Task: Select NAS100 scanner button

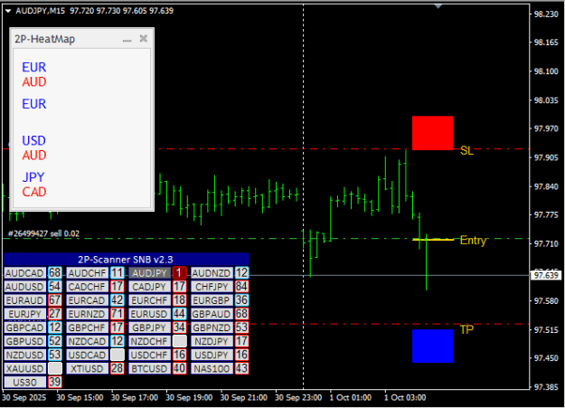Action: 212,369
